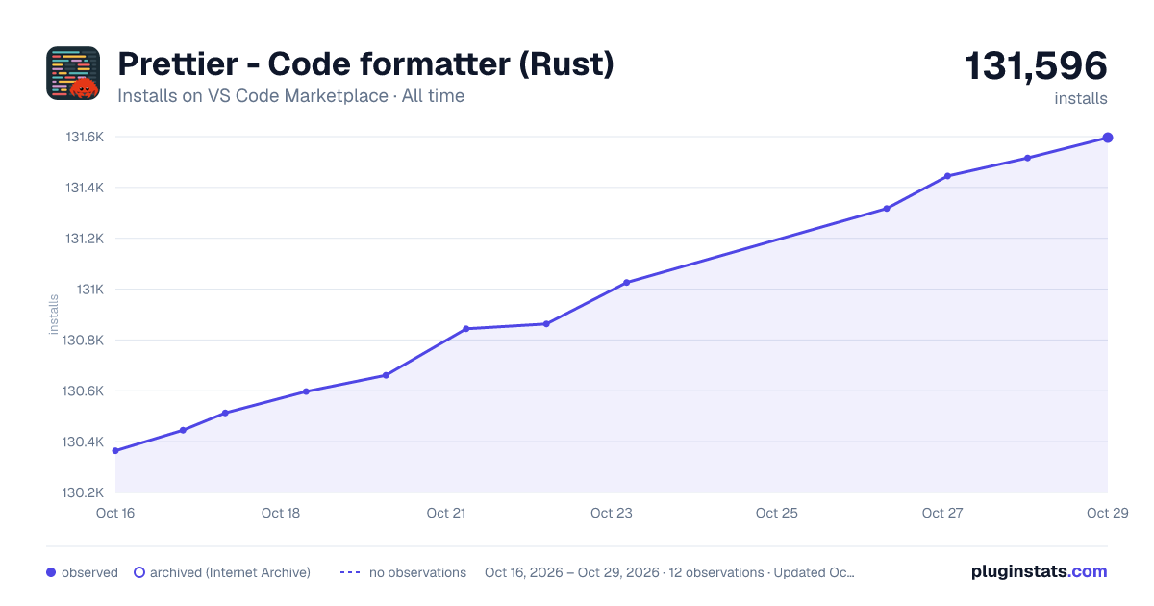
Task: Click the 'Oct 16, 2026 – Oct 29, 2026 · 12 observations' footer
Action: pos(669,572)
